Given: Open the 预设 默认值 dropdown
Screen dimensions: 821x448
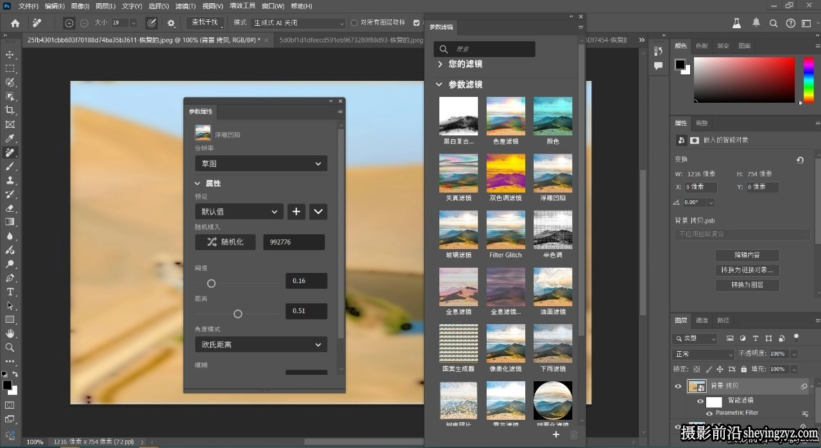Looking at the screenshot, I should (239, 211).
